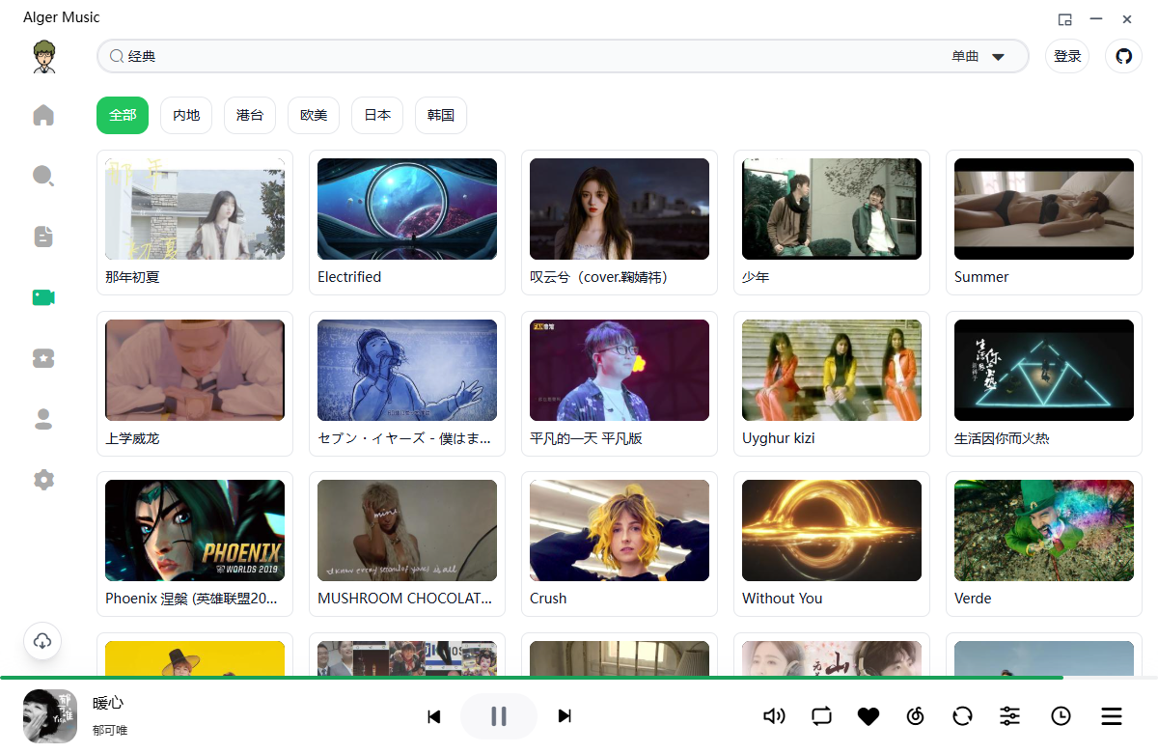
Task: Switch to mini window mode
Action: tap(1065, 19)
